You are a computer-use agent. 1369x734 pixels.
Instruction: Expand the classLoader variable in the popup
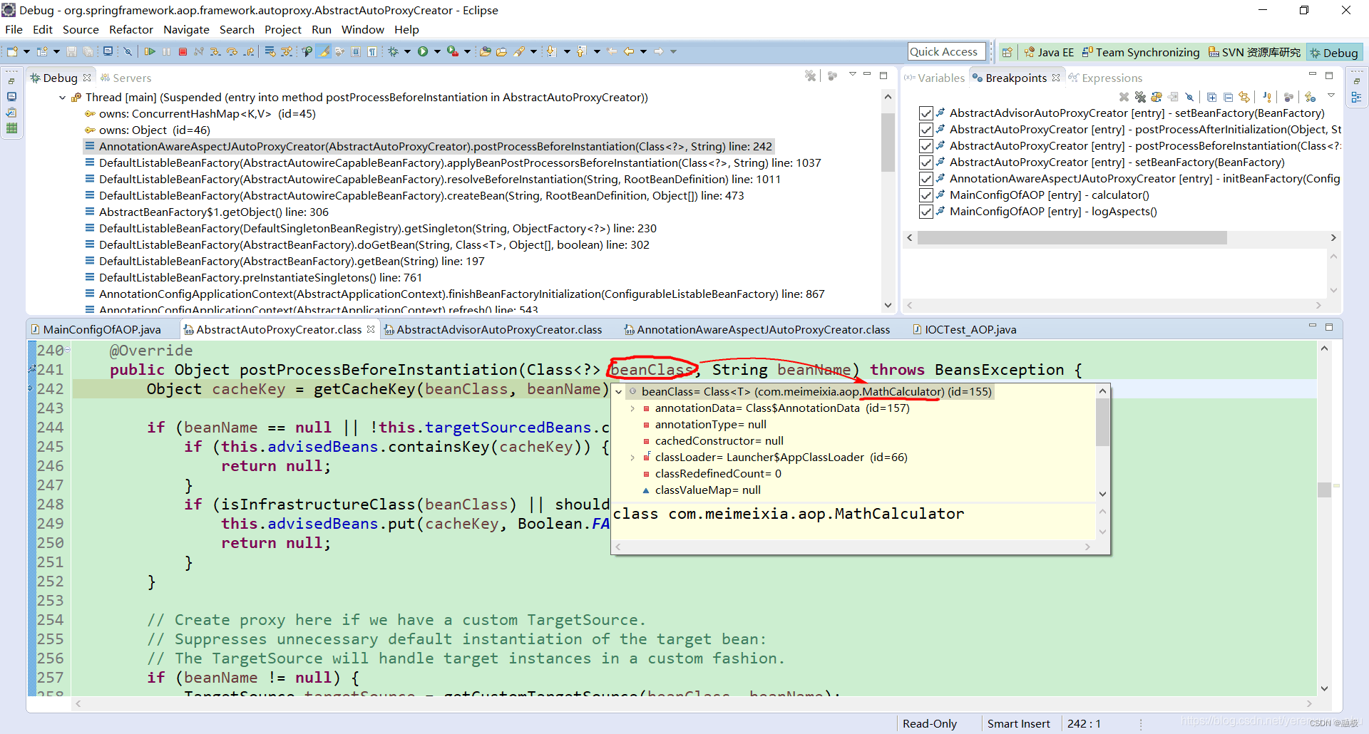(633, 457)
